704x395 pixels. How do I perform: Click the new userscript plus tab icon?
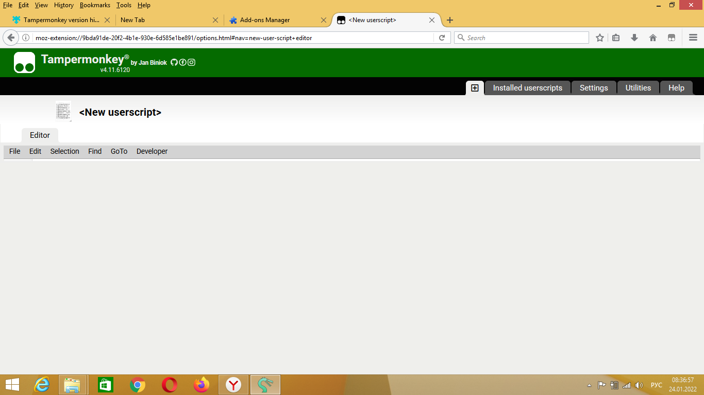click(x=475, y=88)
